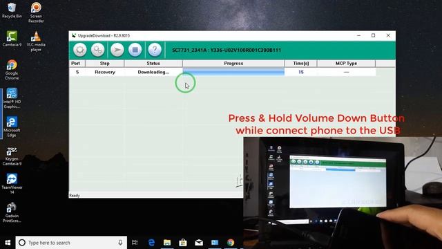Click the 'Ready' status bar text

pyautogui.click(x=75, y=195)
